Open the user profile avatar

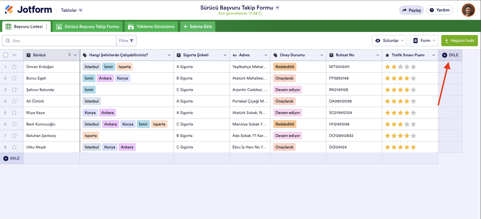coord(468,10)
